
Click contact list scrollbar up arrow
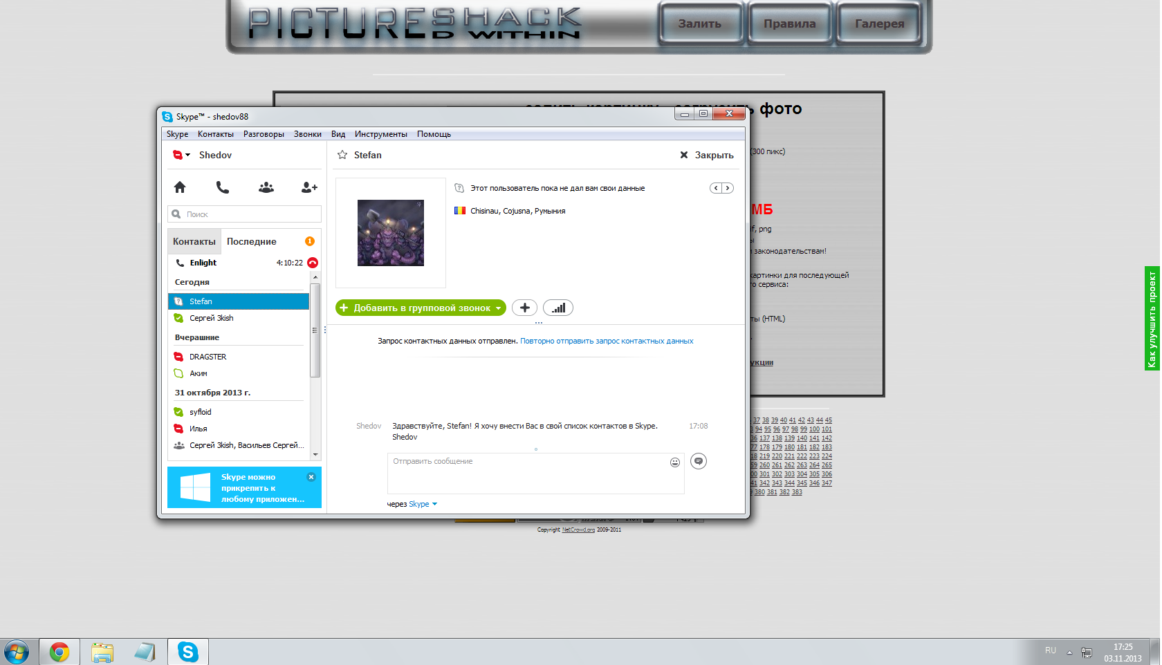[315, 277]
